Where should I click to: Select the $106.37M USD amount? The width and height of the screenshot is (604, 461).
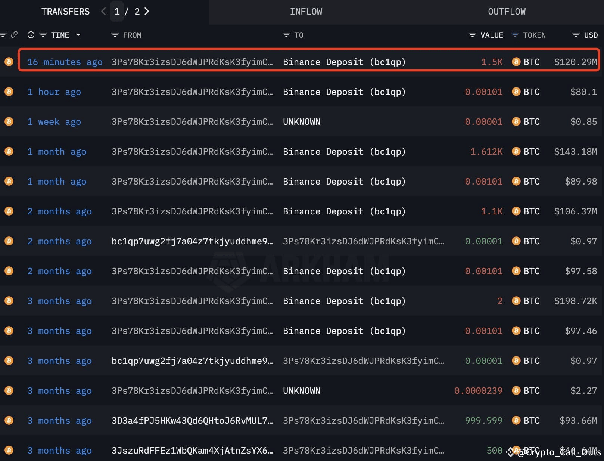(576, 211)
